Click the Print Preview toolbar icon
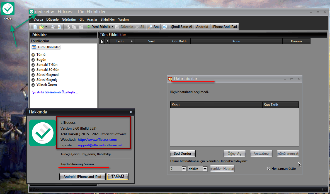Screen dimensions: 330x194 (x=59, y=27)
